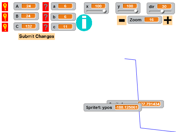Click the question mark icon beside variable a
The image size is (176, 132).
(45, 7)
